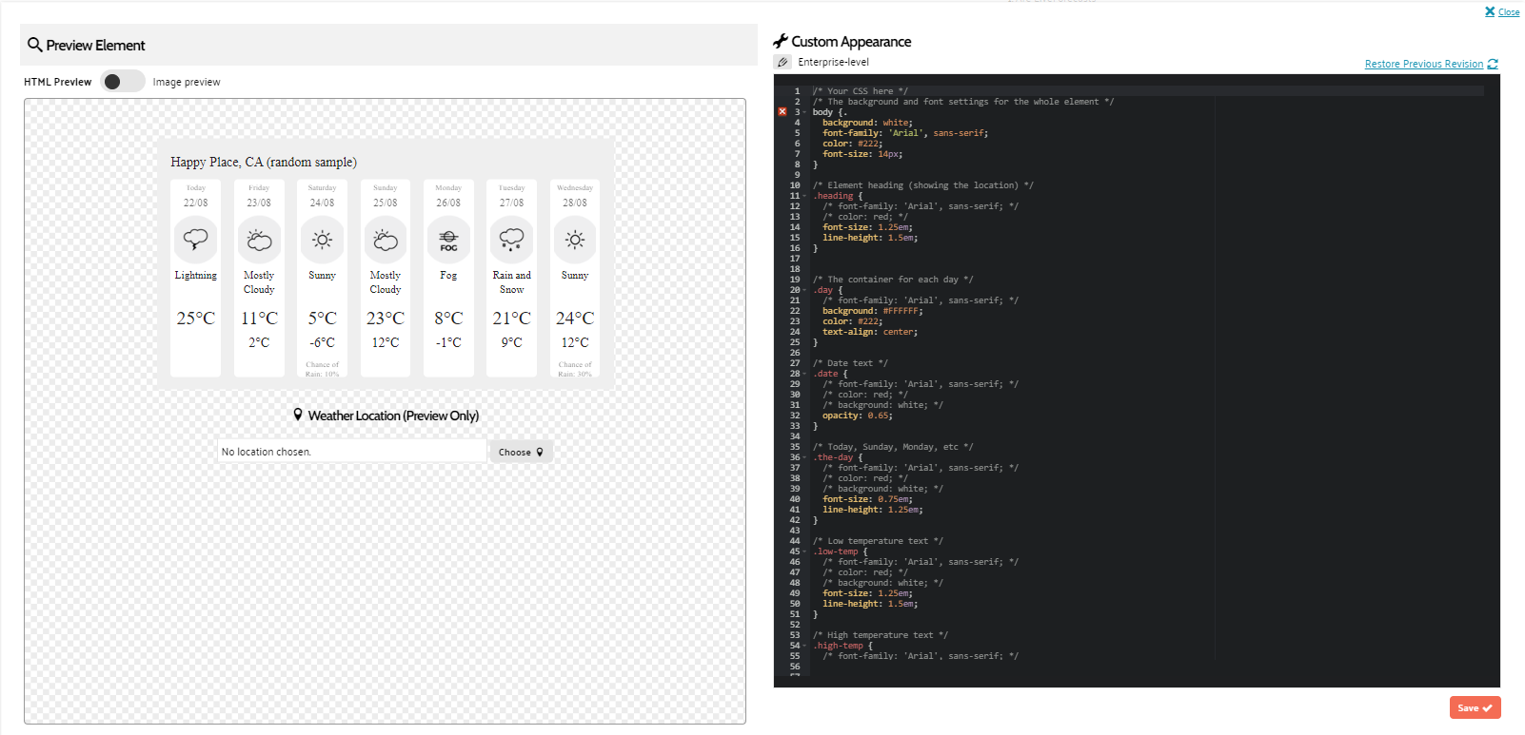Viewport: 1525px width, 735px height.
Task: Collapse the body CSS block fold arrow
Action: [805, 112]
